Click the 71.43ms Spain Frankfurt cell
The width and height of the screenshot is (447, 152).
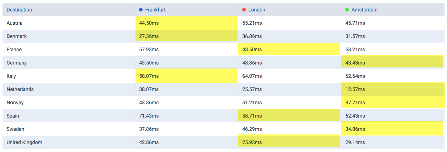(149, 116)
